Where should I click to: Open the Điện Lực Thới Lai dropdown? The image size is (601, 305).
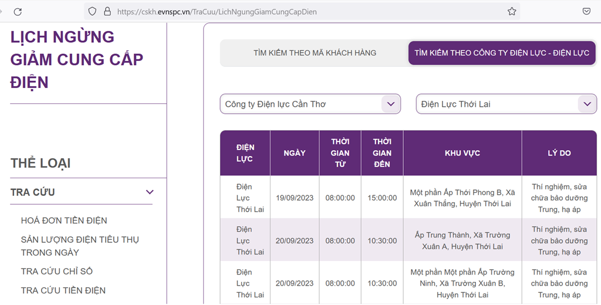507,104
